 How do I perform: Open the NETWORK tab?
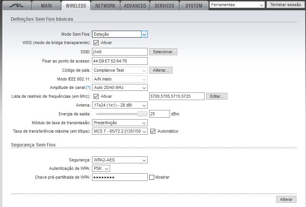pyautogui.click(x=105, y=6)
